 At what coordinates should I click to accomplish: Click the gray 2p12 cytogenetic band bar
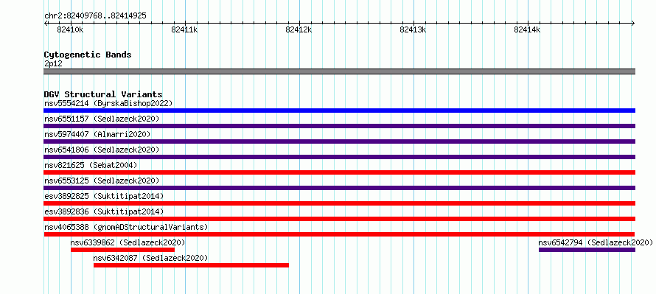[339, 71]
